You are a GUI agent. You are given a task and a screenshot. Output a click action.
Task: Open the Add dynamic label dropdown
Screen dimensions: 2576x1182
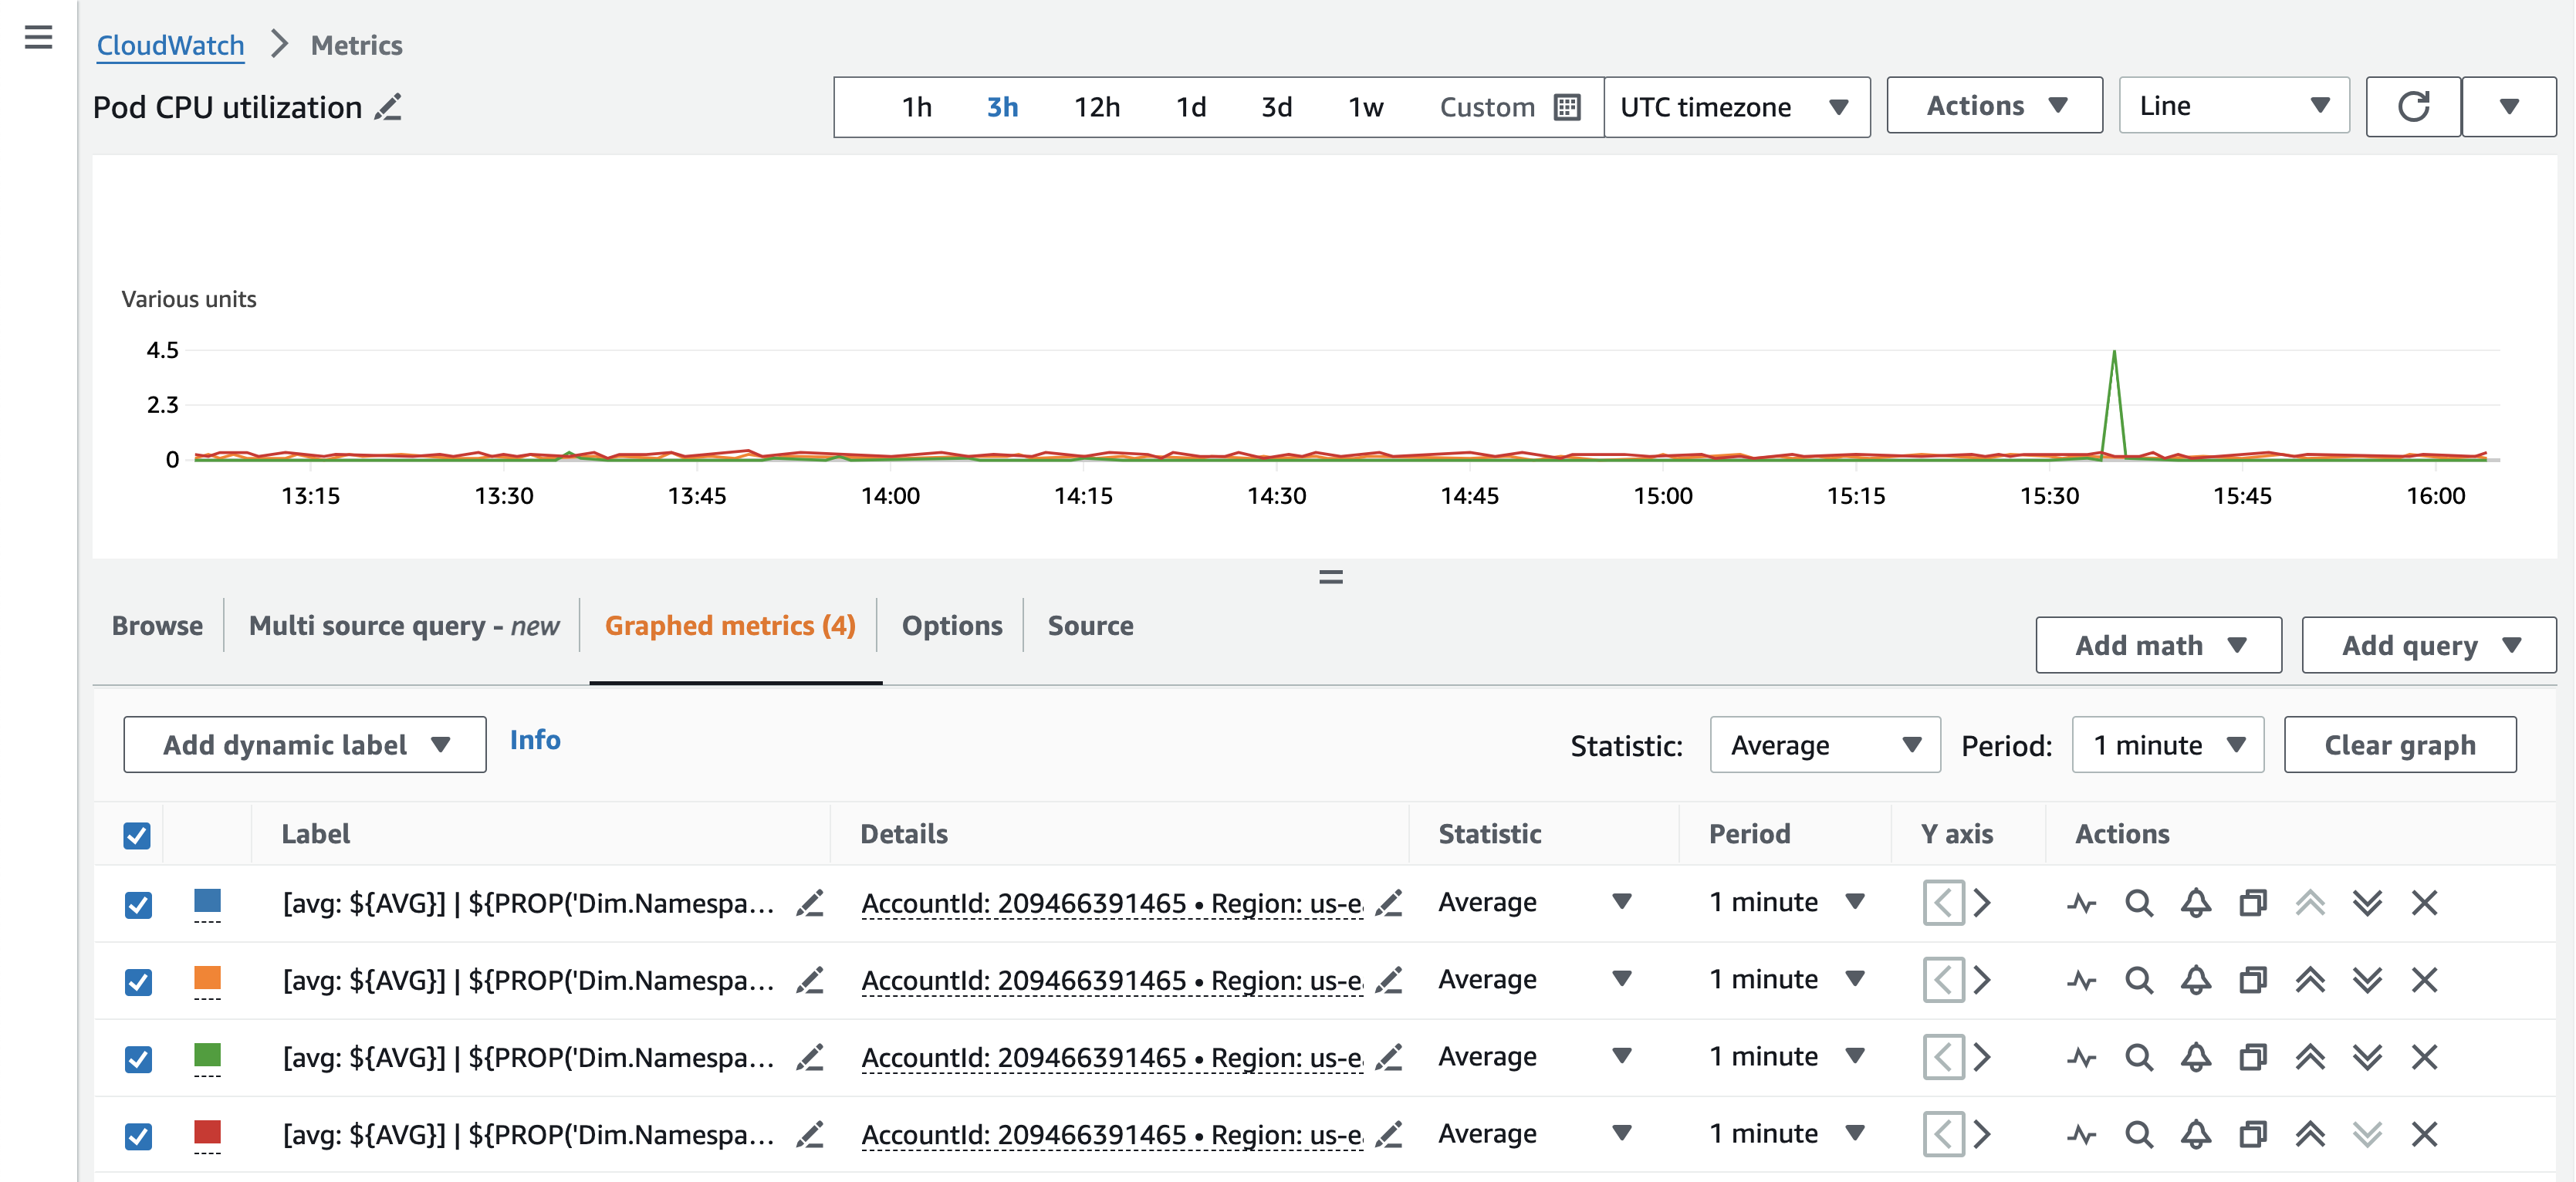tap(303, 744)
